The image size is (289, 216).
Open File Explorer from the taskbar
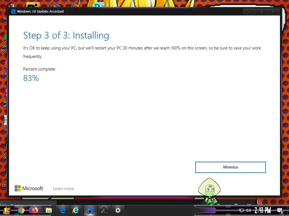49,210
